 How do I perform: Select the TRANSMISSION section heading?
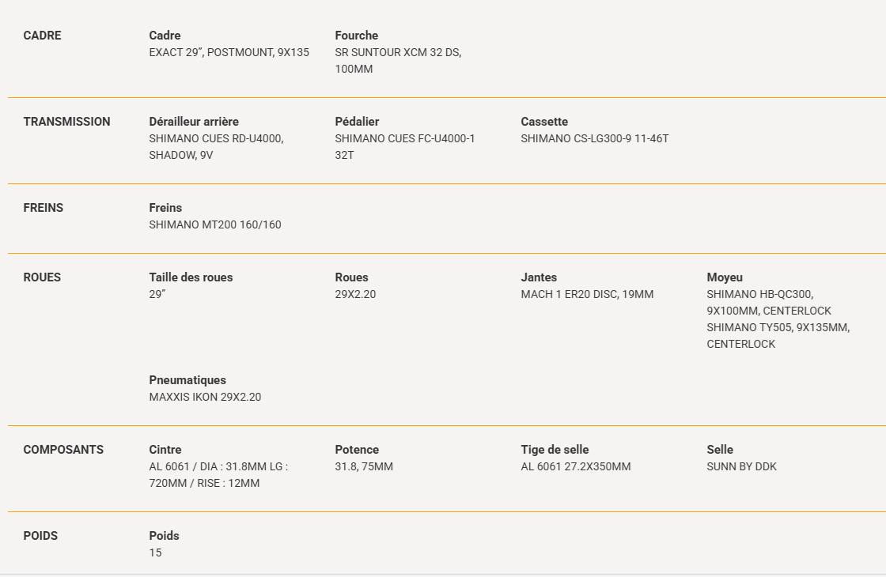coord(66,122)
